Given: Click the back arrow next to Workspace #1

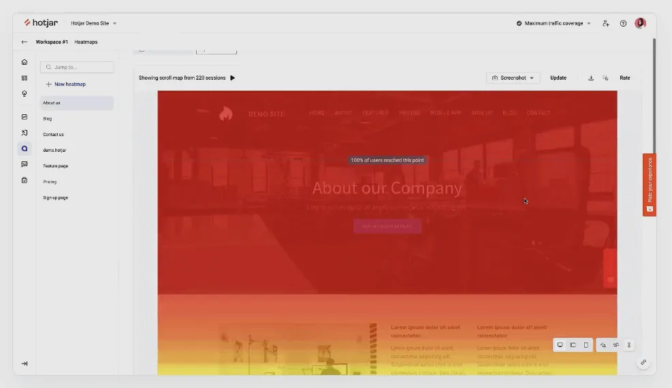Looking at the screenshot, I should (x=24, y=42).
